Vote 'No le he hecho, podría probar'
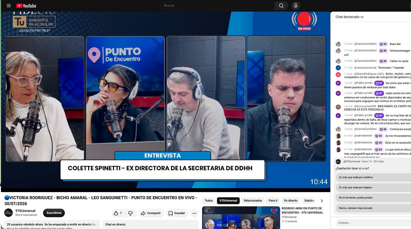Viewport: 411px width, 229px height. (373, 198)
